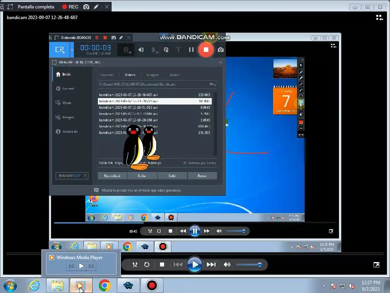
Task: Open the output folder icon beside the path
Action: point(212,84)
